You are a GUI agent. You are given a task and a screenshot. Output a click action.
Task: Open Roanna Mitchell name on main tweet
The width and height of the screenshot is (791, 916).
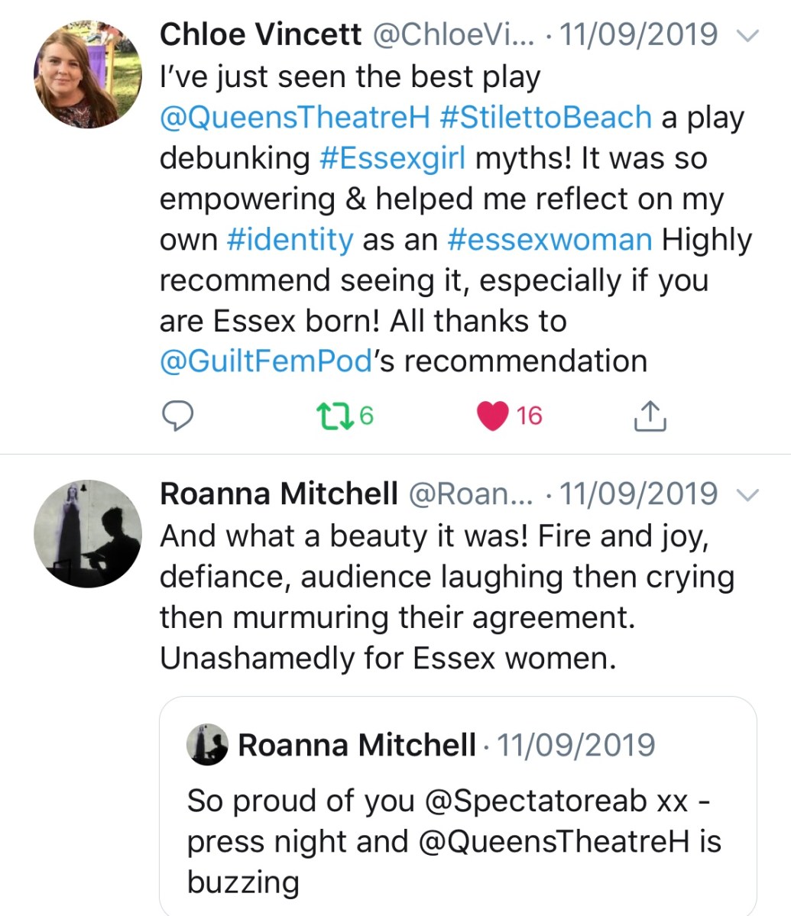click(278, 495)
